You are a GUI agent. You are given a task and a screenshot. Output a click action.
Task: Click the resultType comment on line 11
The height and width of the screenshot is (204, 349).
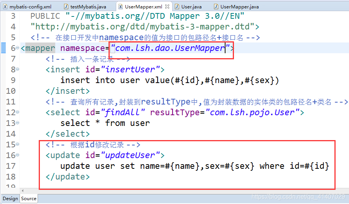[197, 101]
